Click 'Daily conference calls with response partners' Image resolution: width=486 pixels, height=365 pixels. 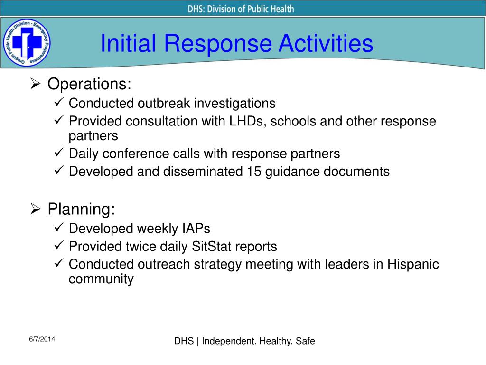tap(204, 154)
